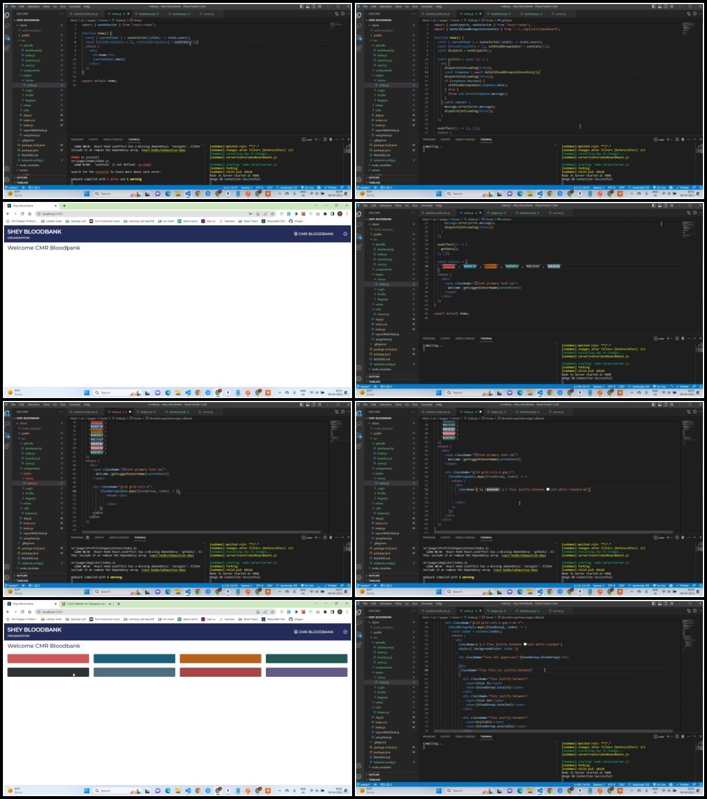Open new tab plus in upper browser window
707x799 pixels.
[x=64, y=205]
